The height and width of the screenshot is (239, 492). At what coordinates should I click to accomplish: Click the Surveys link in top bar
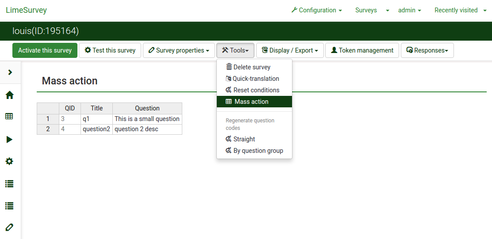click(x=366, y=10)
